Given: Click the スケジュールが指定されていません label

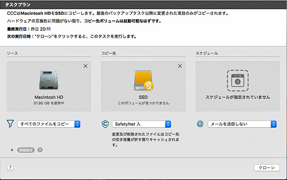Looking at the screenshot, I should [238, 97].
